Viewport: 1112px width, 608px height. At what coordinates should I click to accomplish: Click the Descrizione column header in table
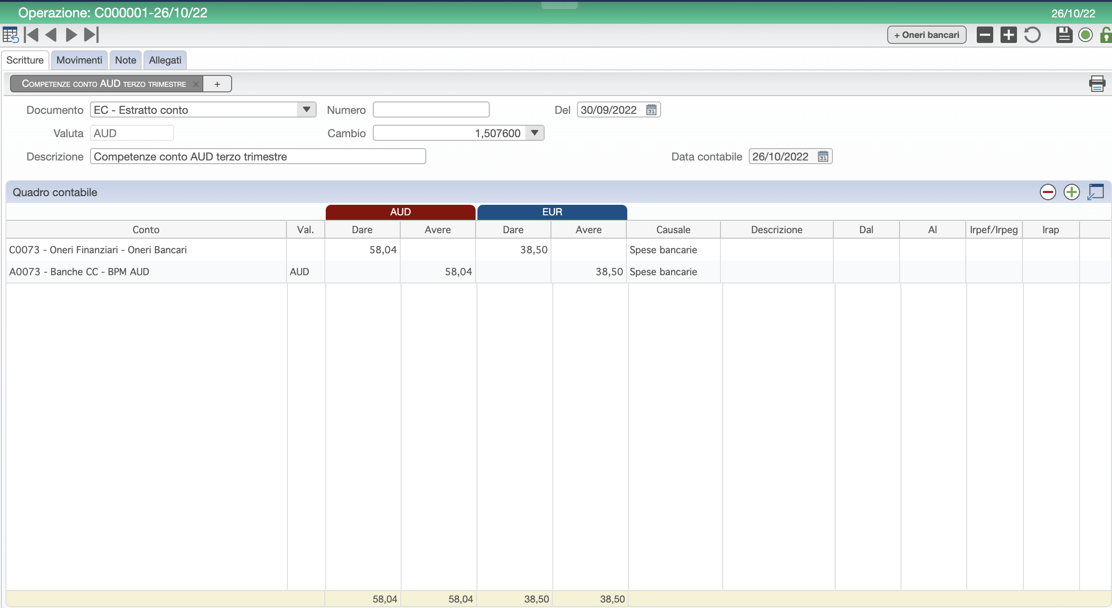(x=776, y=229)
